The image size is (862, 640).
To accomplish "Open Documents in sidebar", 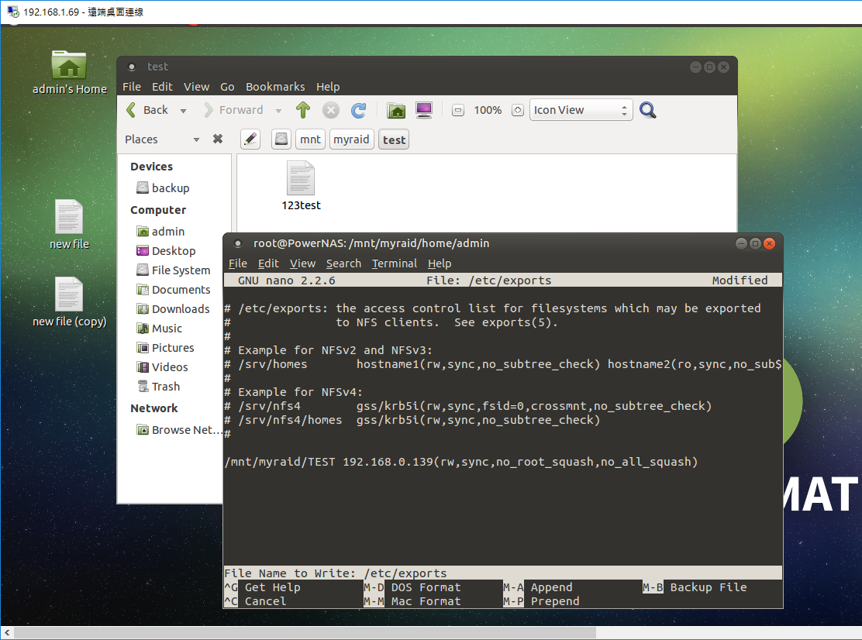I will (173, 290).
